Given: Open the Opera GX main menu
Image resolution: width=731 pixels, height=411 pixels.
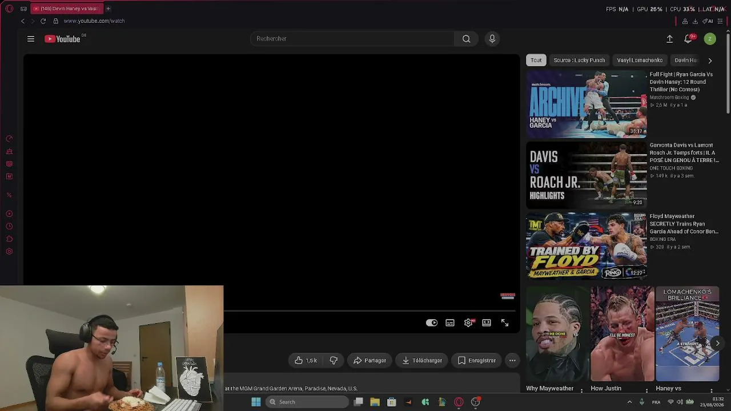Looking at the screenshot, I should (9, 9).
